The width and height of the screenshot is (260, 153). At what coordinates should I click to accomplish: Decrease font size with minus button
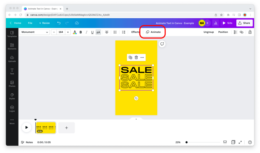click(54, 32)
